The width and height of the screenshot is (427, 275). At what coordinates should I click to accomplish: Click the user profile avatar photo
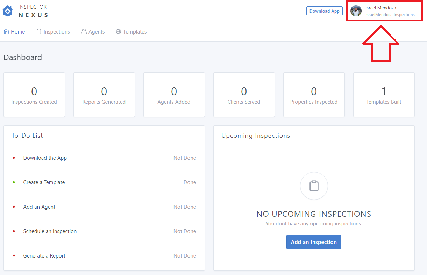[x=356, y=11]
